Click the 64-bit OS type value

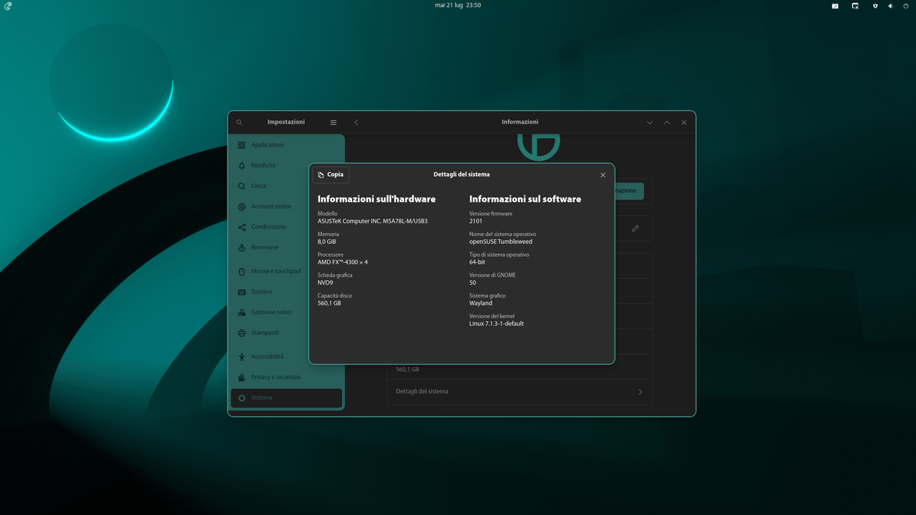point(477,262)
